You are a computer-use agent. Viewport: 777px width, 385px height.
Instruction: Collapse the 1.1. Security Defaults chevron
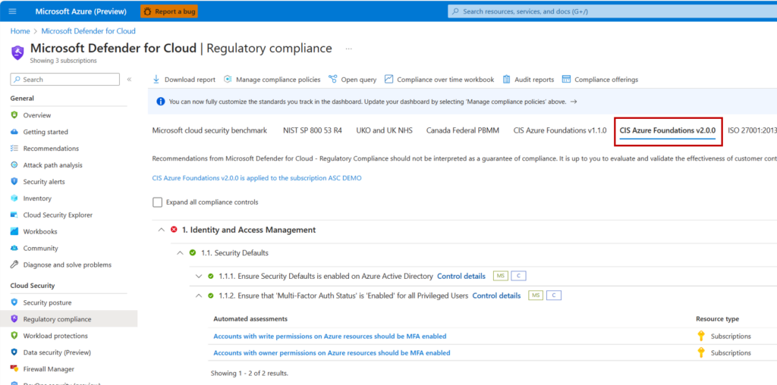click(x=180, y=253)
